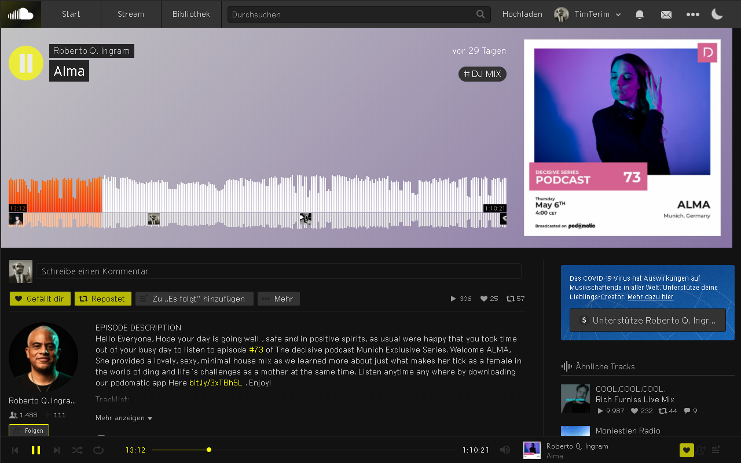Pause the track with the yellow header button
The image size is (741, 463).
click(x=26, y=63)
